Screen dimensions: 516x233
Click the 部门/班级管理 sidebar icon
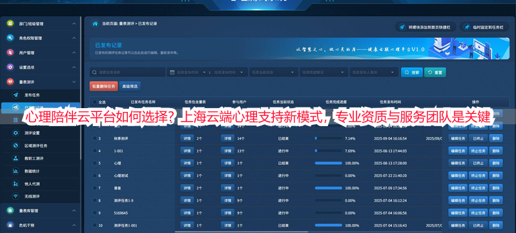tap(10, 24)
